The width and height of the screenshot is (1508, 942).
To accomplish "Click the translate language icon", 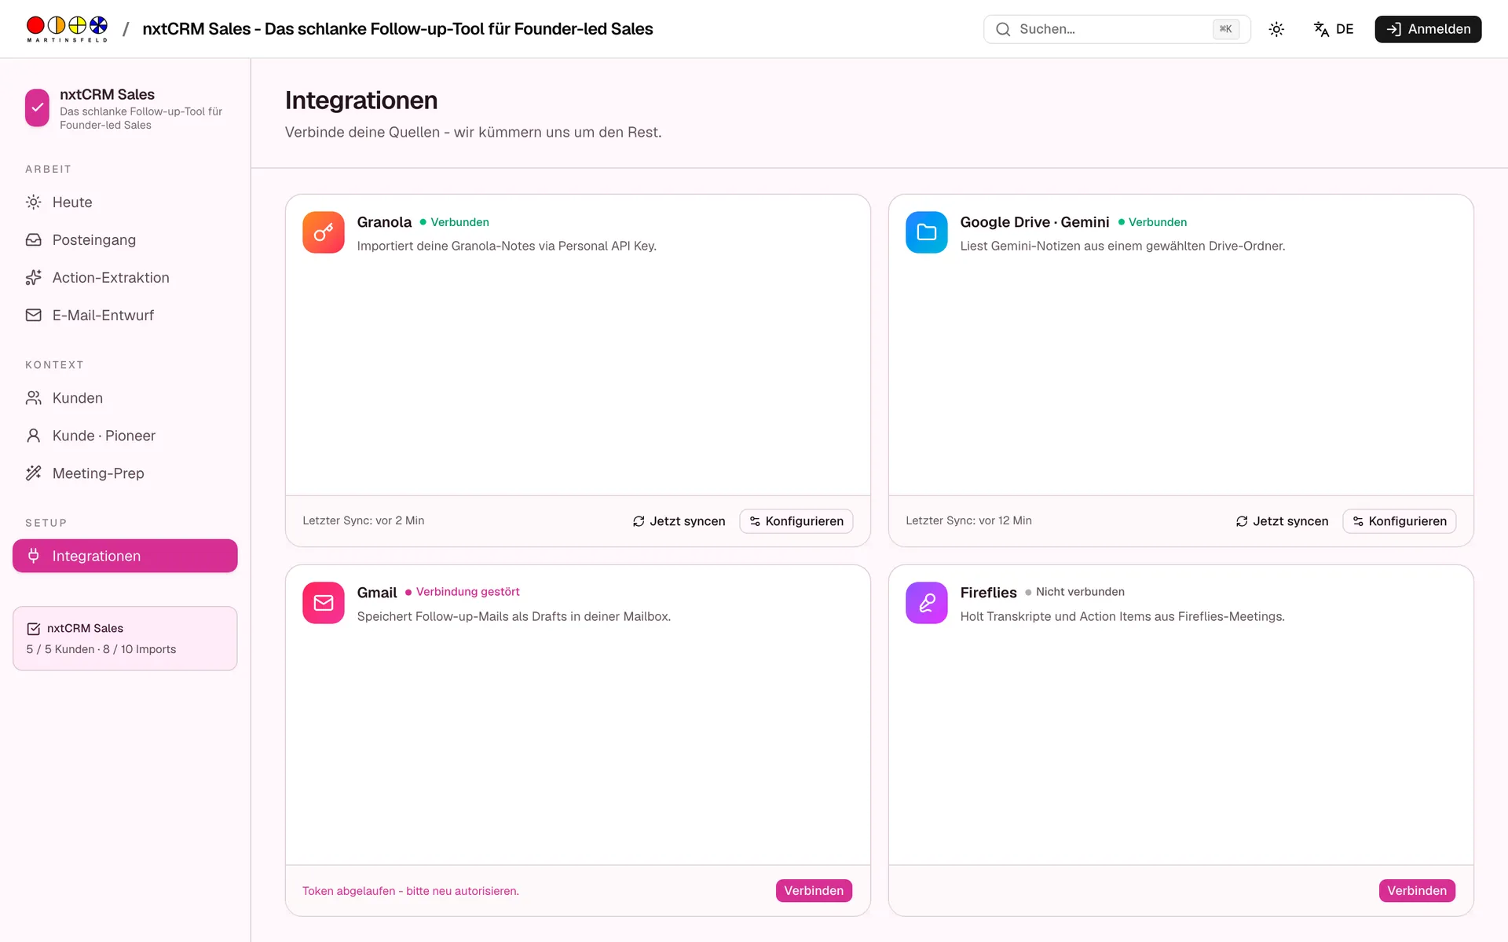I will (x=1321, y=29).
